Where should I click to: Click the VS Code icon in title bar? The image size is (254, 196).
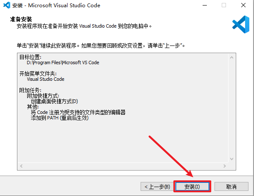point(7,5)
